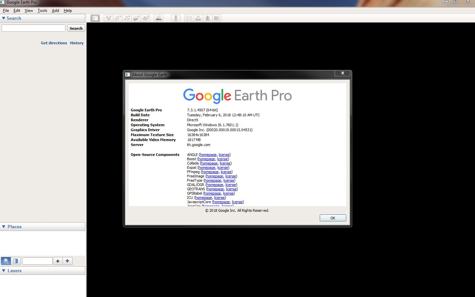
Task: Open the View menu
Action: 29,11
